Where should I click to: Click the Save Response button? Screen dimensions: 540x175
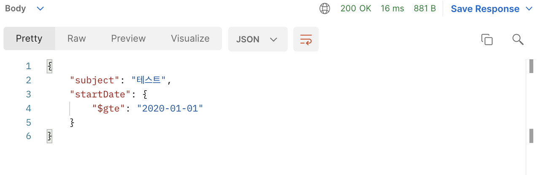(x=485, y=9)
